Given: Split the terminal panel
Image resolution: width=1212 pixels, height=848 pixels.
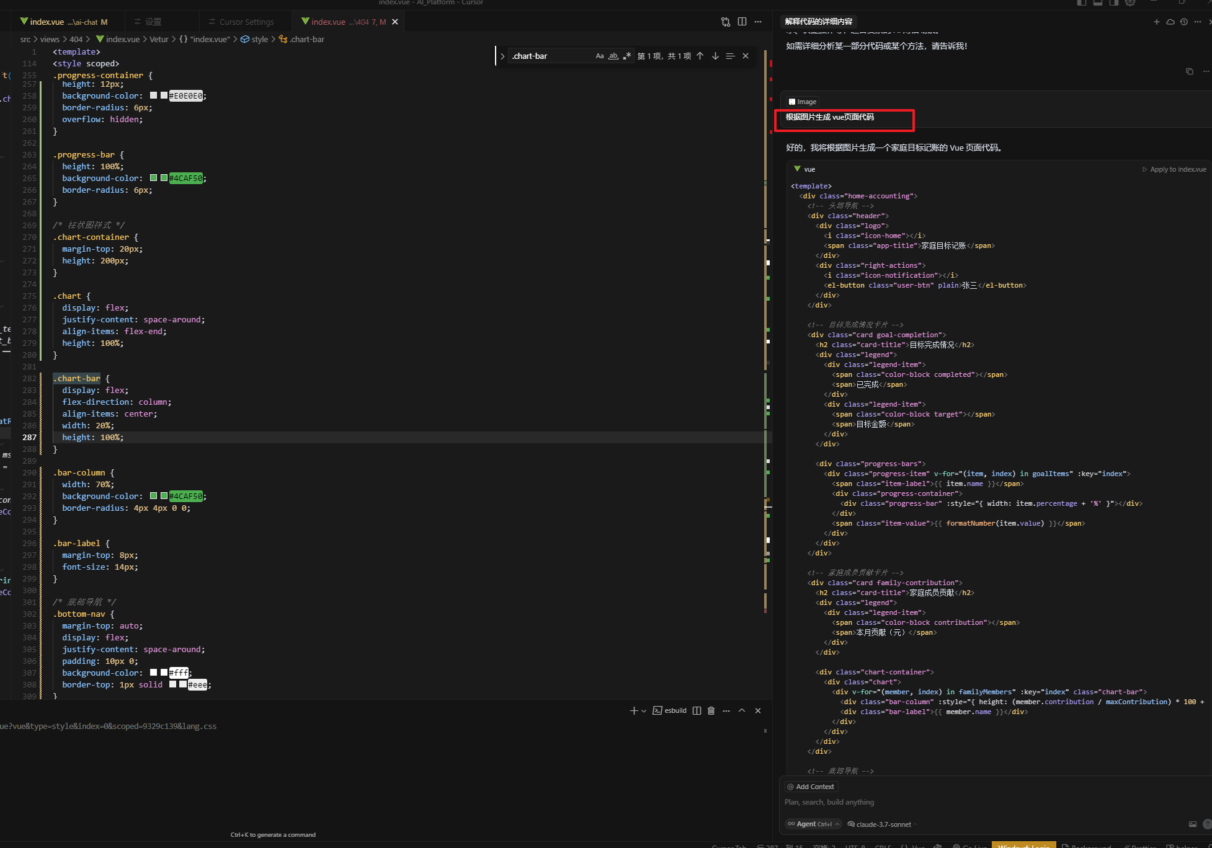Looking at the screenshot, I should tap(697, 711).
